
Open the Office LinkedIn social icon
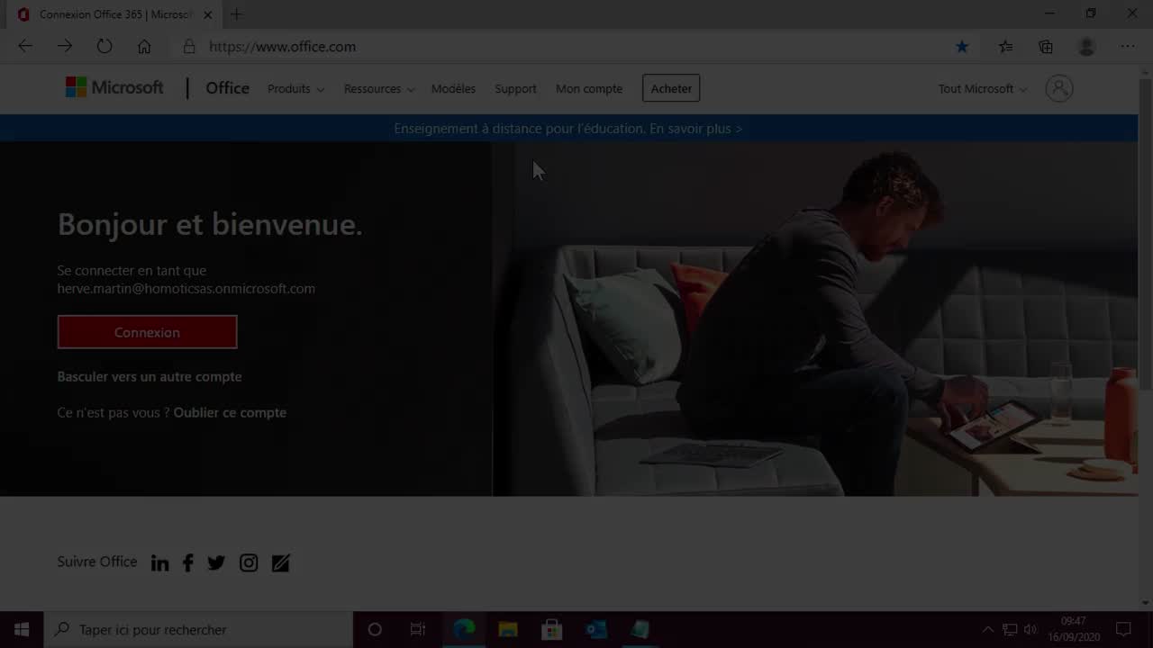coord(159,562)
